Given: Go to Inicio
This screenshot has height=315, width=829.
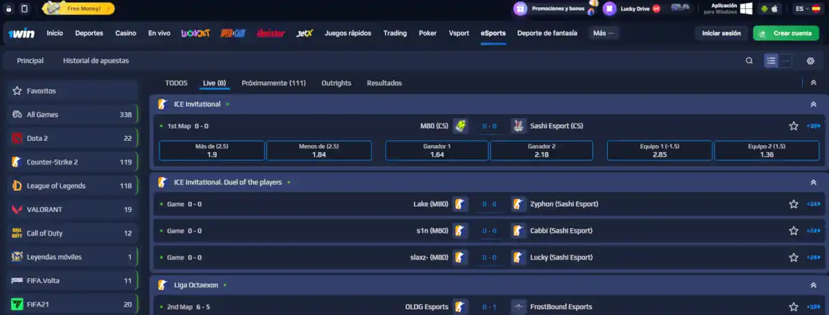Looking at the screenshot, I should [x=55, y=33].
